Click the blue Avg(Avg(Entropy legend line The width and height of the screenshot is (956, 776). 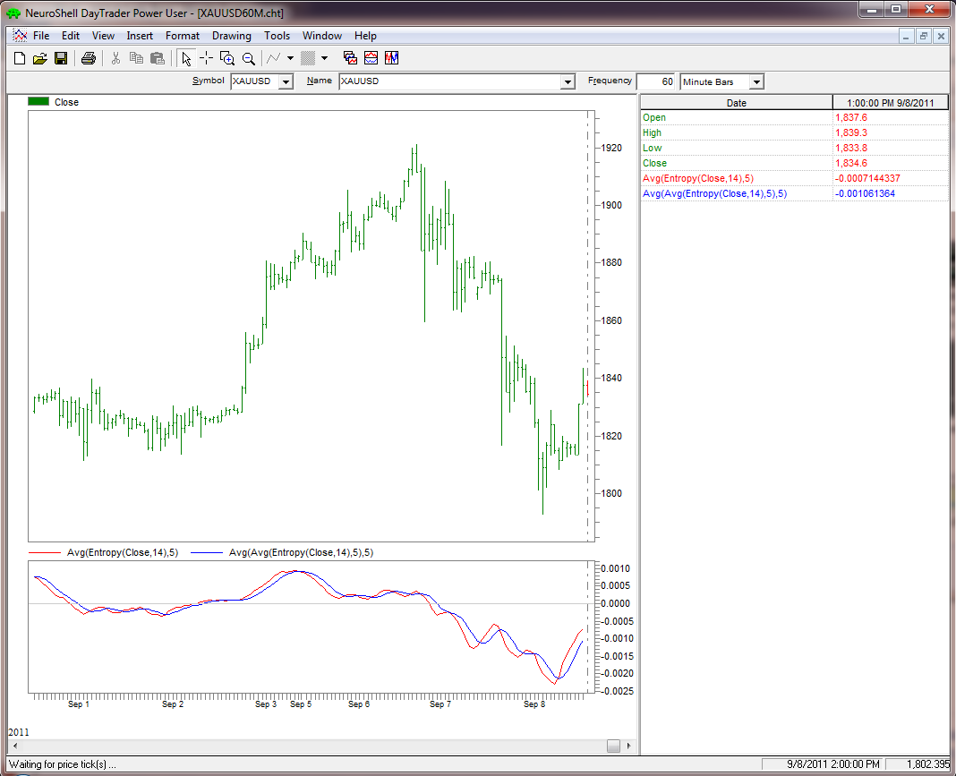click(x=207, y=553)
